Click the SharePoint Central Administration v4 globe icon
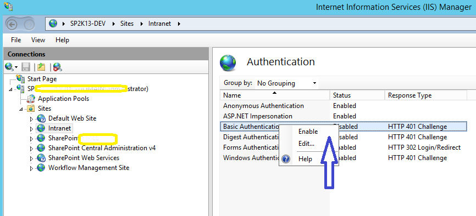 click(x=41, y=148)
